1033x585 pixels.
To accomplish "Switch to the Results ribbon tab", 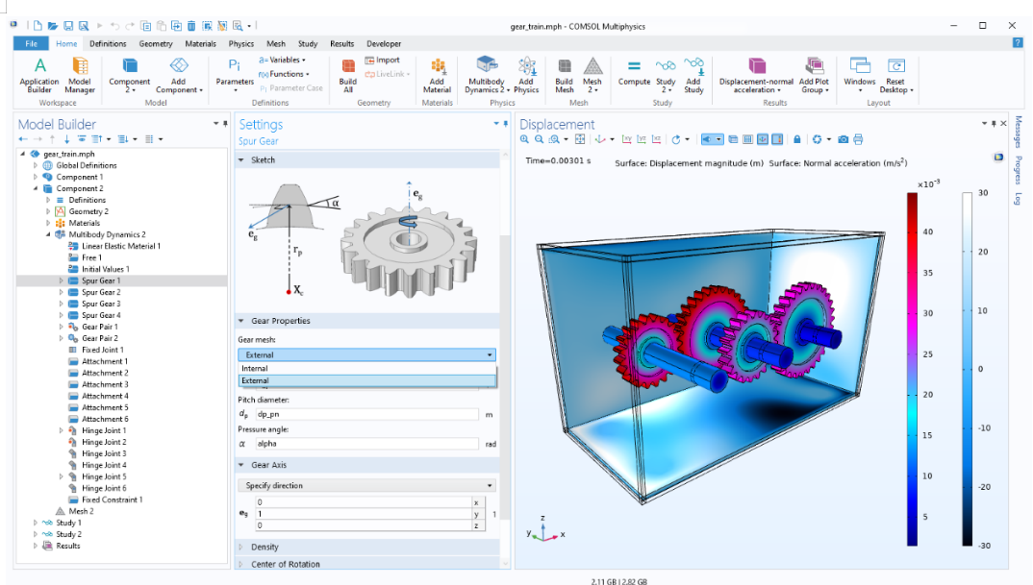I will [341, 43].
